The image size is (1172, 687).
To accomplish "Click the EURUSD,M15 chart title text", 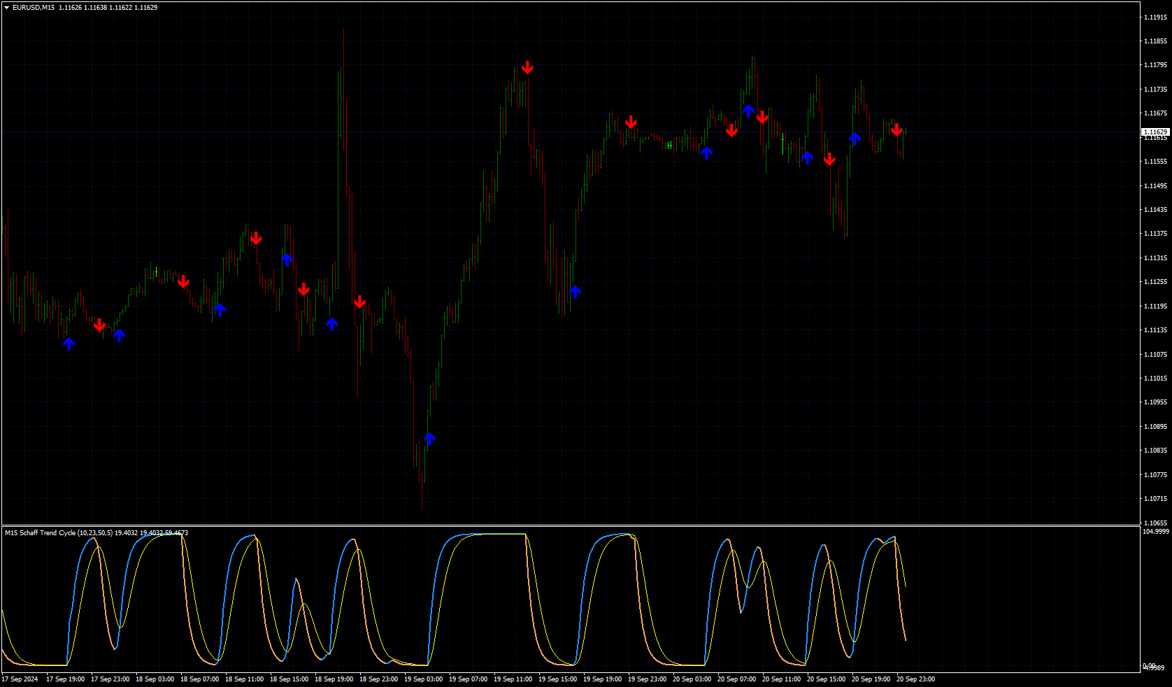I will point(34,8).
